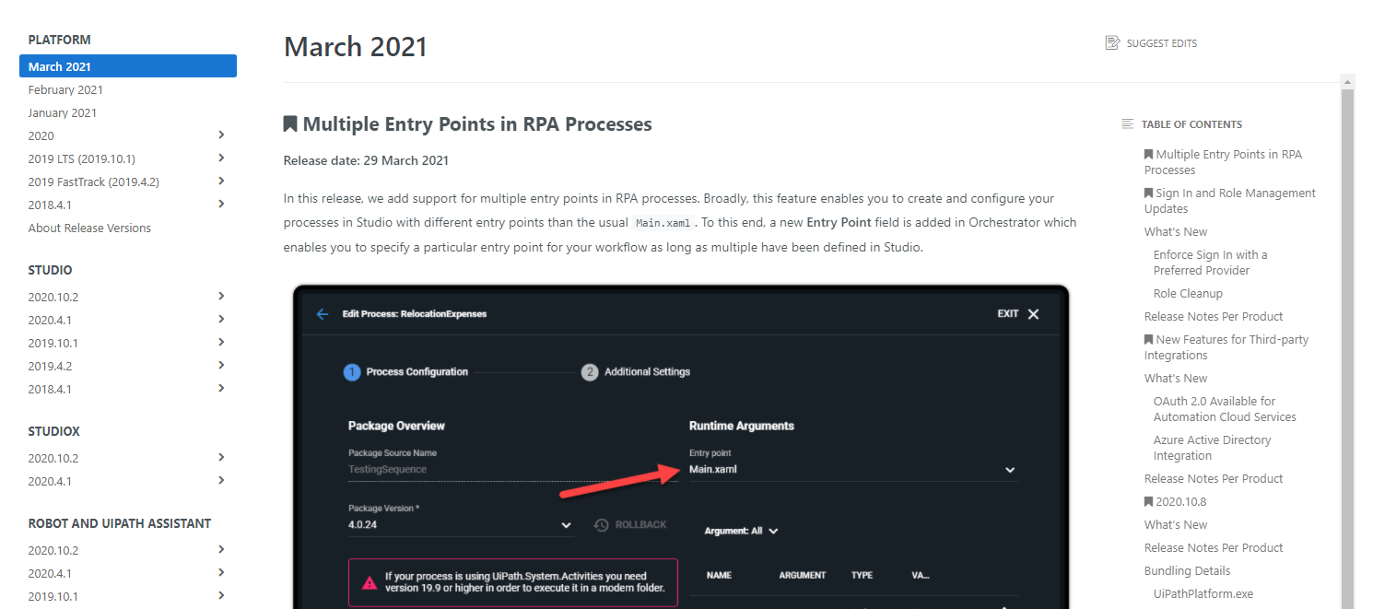The image size is (1373, 609).
Task: Open the Entry point dropdown
Action: click(x=1010, y=470)
